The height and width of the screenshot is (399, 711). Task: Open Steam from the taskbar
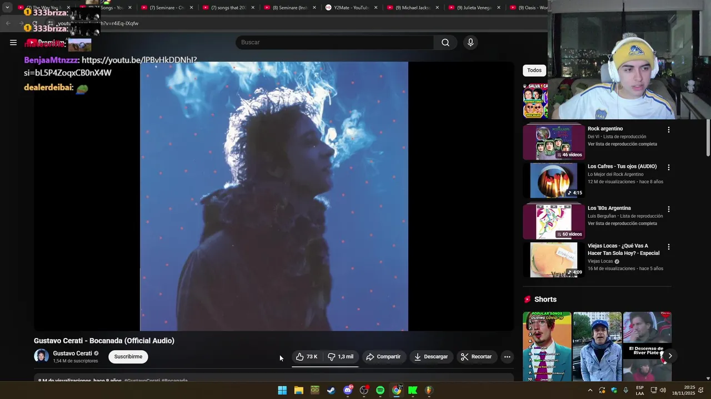(x=331, y=390)
